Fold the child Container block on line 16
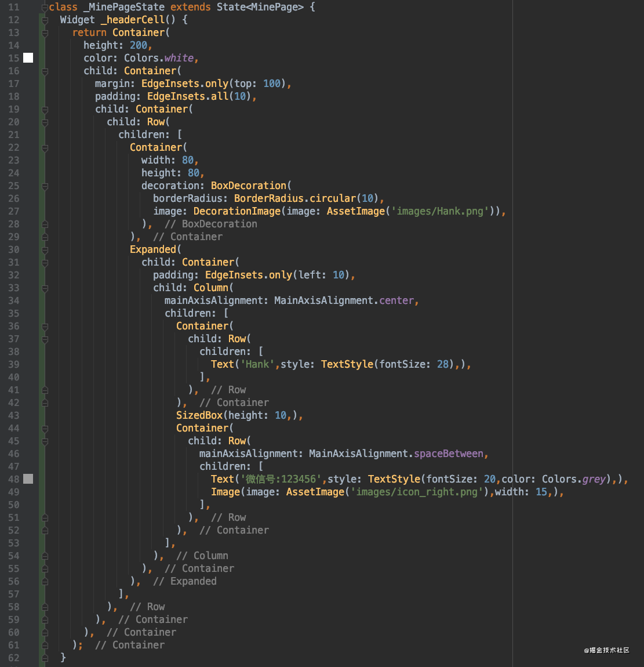This screenshot has height=667, width=644. [x=45, y=71]
